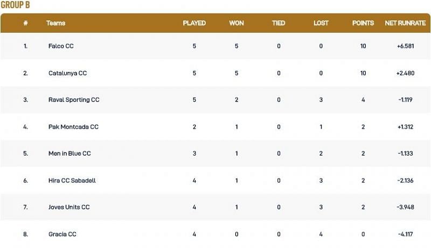Select Gracia CC in last place
Screen dimensions: 431x248
(62, 234)
